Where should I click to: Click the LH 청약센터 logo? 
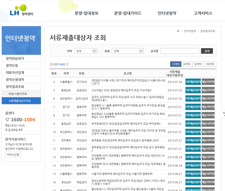tap(22, 10)
